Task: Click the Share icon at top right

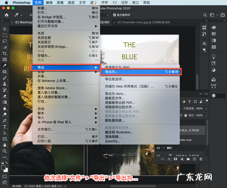Action: [x=223, y=15]
